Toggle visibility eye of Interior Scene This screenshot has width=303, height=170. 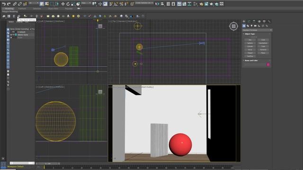click(x=13, y=34)
